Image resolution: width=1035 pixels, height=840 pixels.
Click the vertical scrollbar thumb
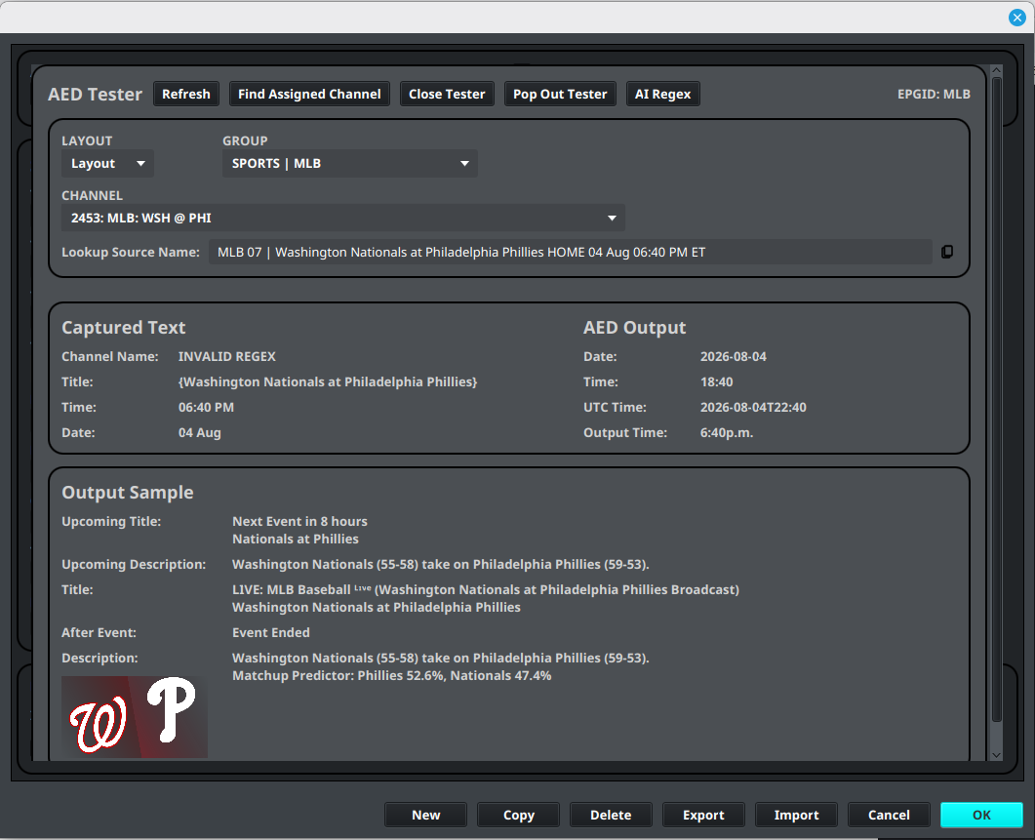click(x=997, y=399)
